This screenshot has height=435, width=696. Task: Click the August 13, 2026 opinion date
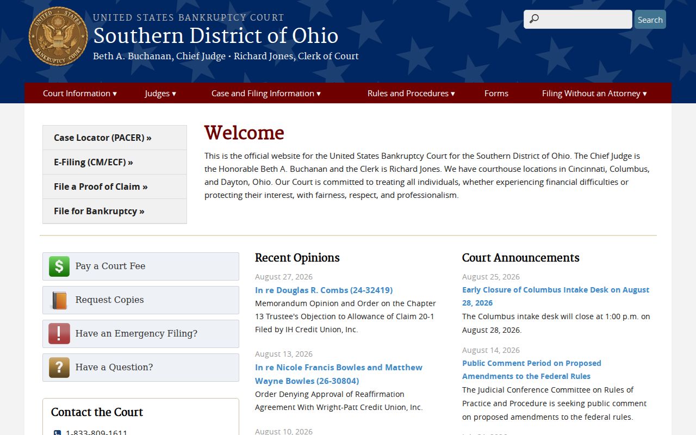tap(284, 354)
